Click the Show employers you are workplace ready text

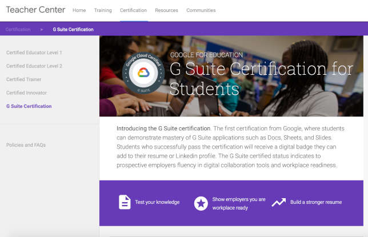pyautogui.click(x=239, y=203)
